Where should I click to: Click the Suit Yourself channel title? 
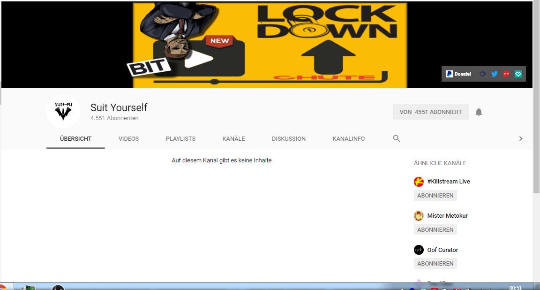click(119, 107)
